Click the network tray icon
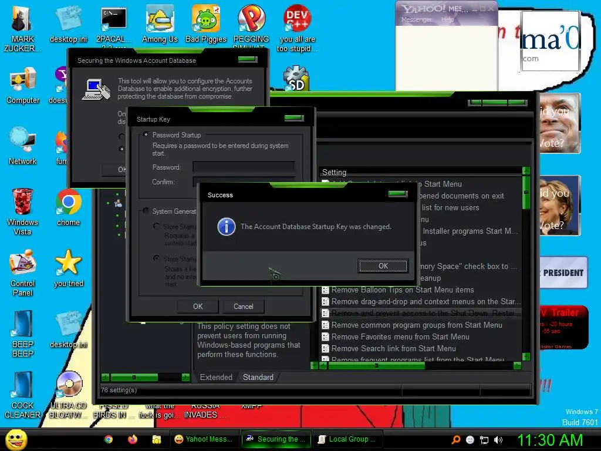Screen dimensions: 601x451 484,440
